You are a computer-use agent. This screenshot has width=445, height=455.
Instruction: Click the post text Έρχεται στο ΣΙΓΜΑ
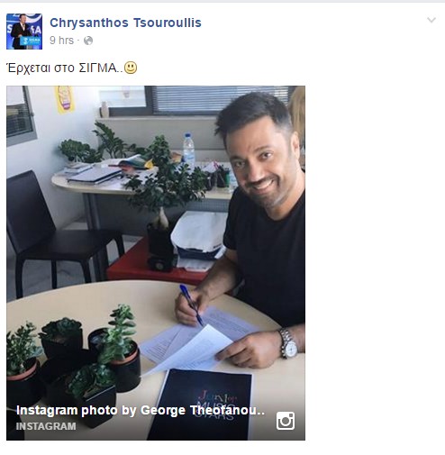pyautogui.click(x=65, y=68)
